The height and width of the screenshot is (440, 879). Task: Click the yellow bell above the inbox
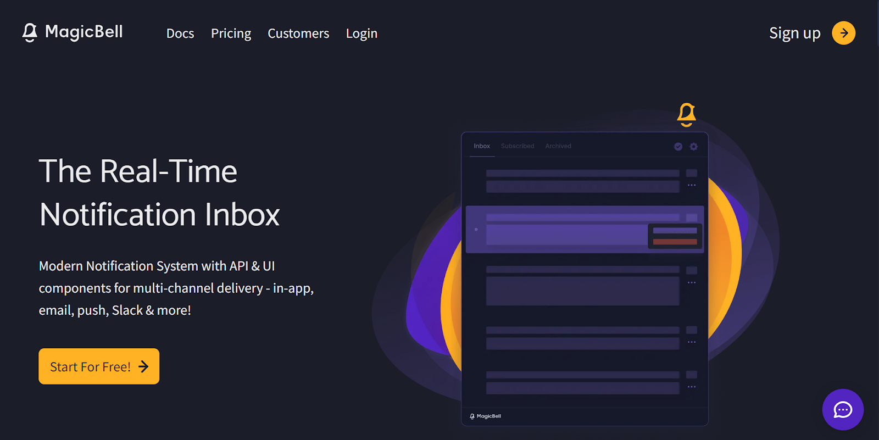coord(686,114)
